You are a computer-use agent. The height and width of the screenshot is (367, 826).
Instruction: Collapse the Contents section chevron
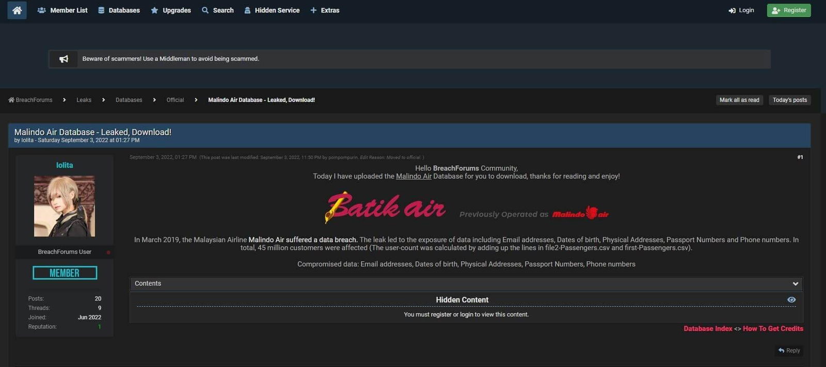[x=795, y=284]
